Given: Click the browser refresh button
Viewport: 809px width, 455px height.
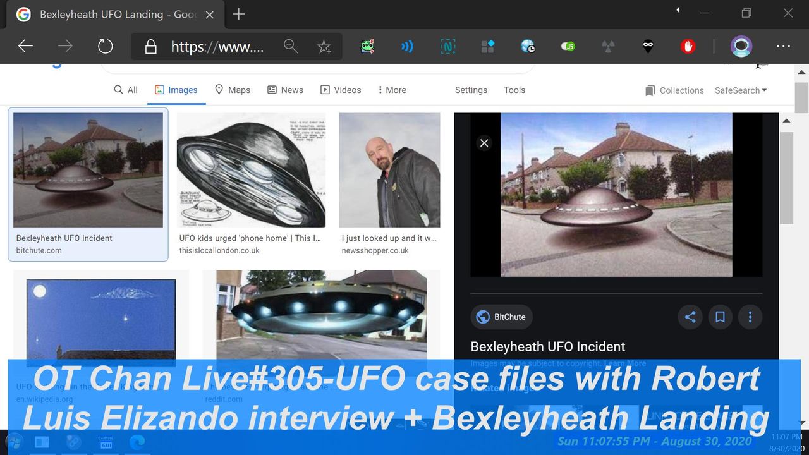Looking at the screenshot, I should (105, 46).
